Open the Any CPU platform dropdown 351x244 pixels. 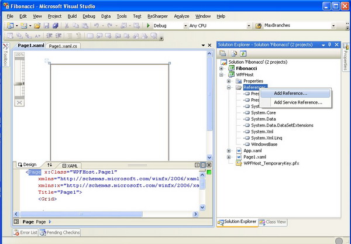click(x=249, y=26)
